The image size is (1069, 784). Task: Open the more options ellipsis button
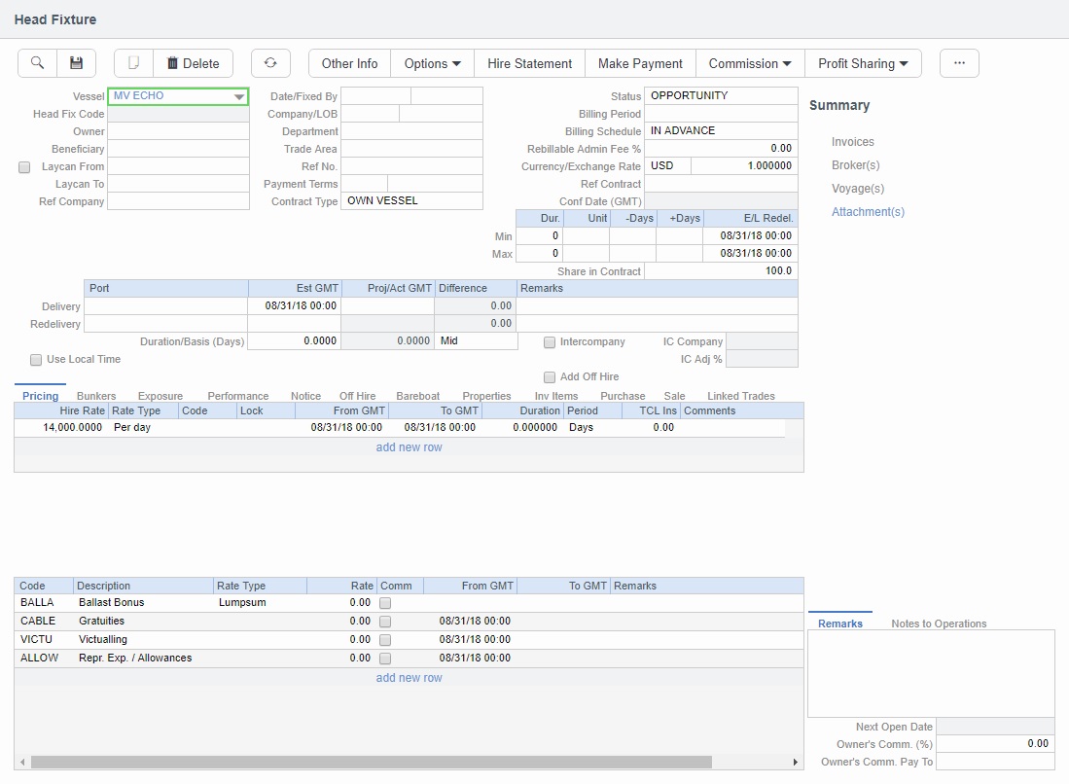(959, 63)
